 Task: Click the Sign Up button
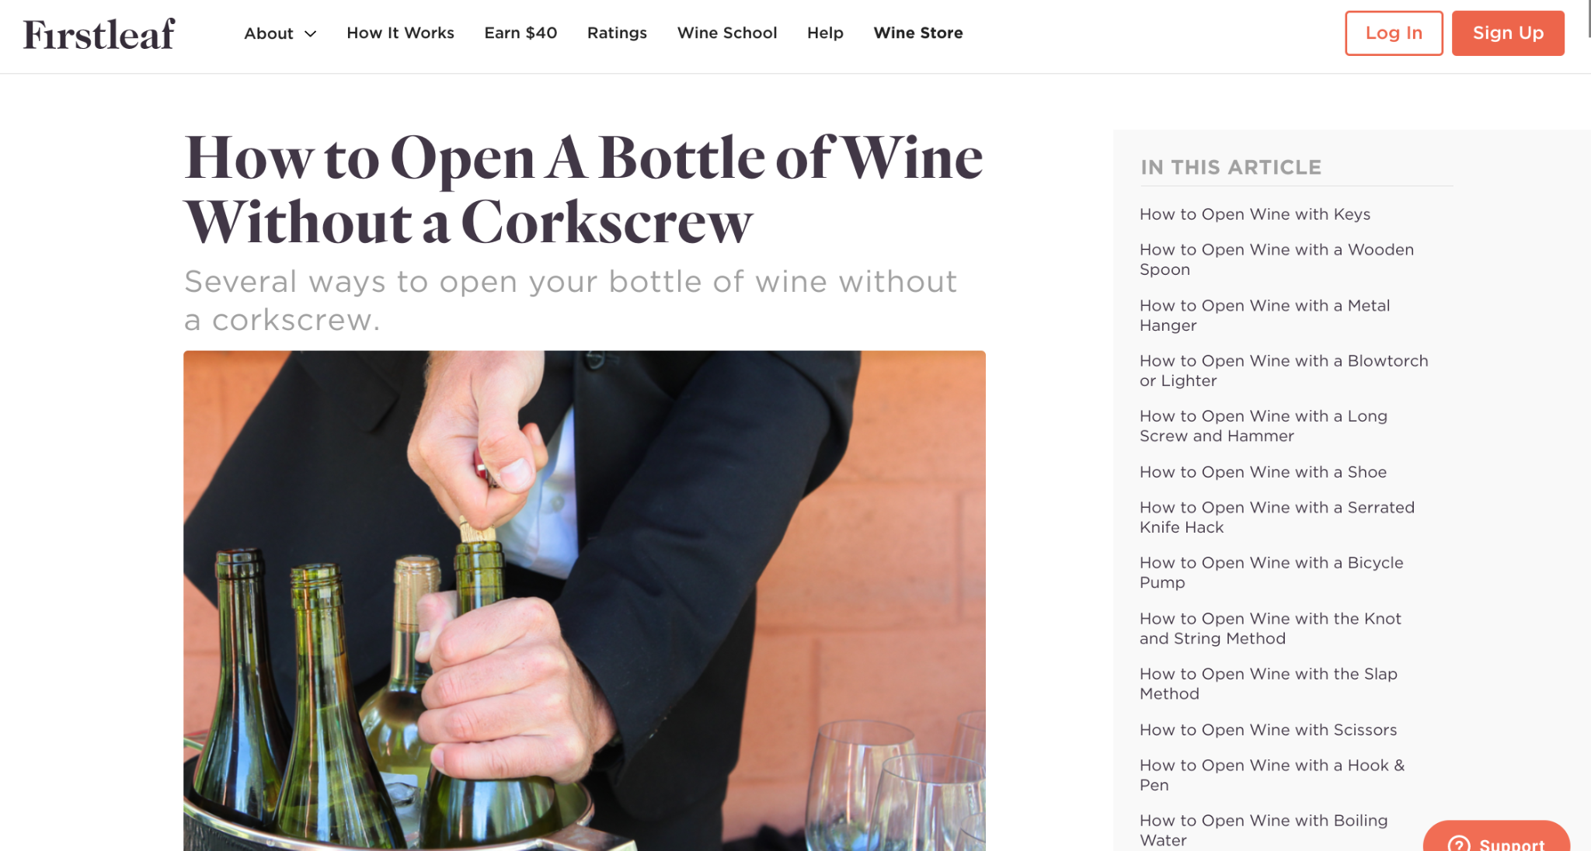pyautogui.click(x=1508, y=33)
